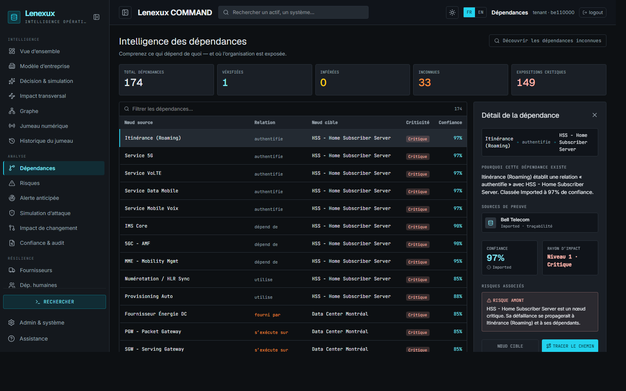Click the Admin & système gear icon
This screenshot has height=391, width=626.
(11, 323)
